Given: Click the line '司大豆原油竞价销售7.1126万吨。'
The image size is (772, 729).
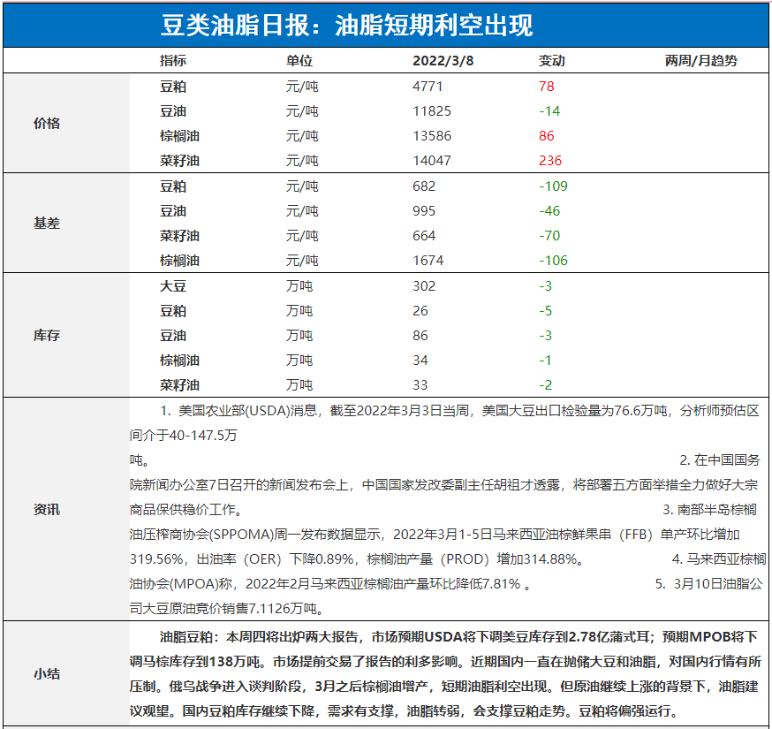Looking at the screenshot, I should point(227,609).
